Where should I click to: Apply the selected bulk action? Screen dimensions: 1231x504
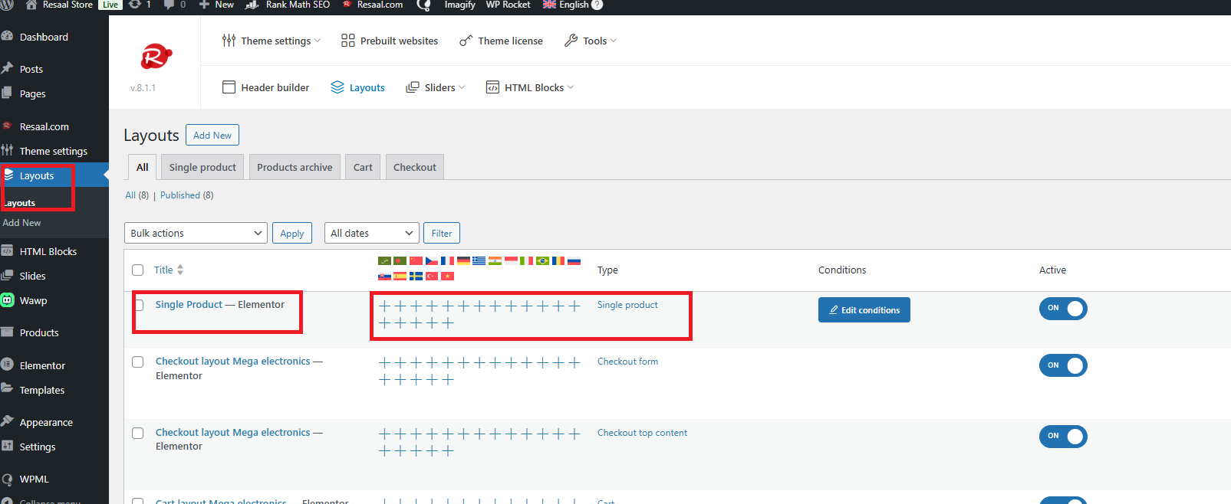pos(292,233)
